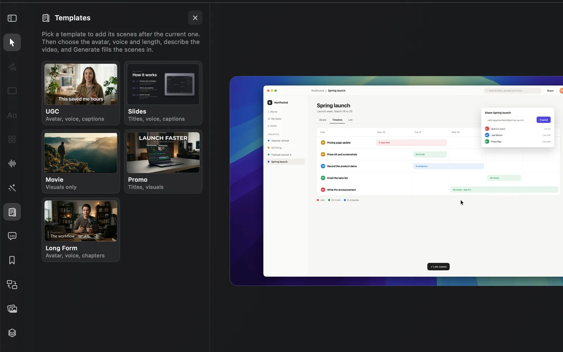Screen dimensions: 563x352
Task: Open the media images library icon
Action: click(12, 309)
